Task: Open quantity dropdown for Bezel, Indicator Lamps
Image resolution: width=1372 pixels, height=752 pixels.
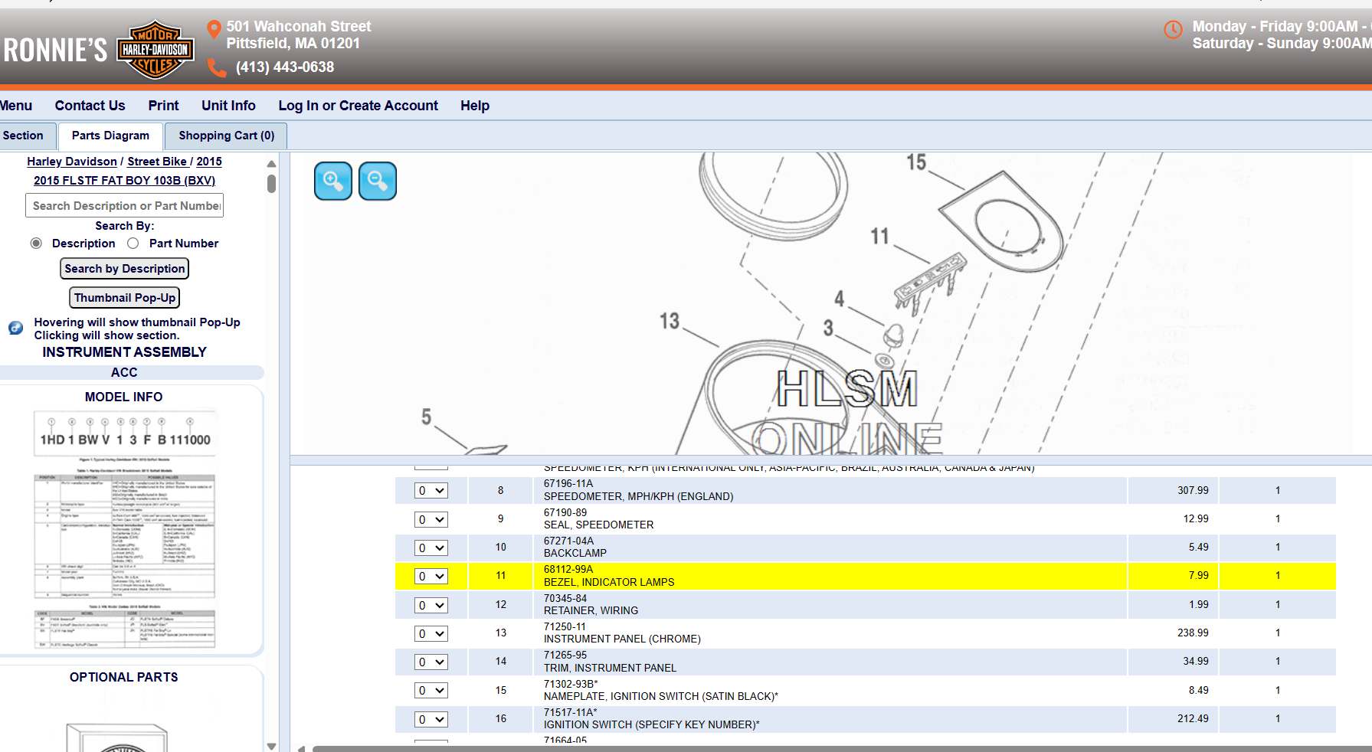Action: tap(431, 577)
